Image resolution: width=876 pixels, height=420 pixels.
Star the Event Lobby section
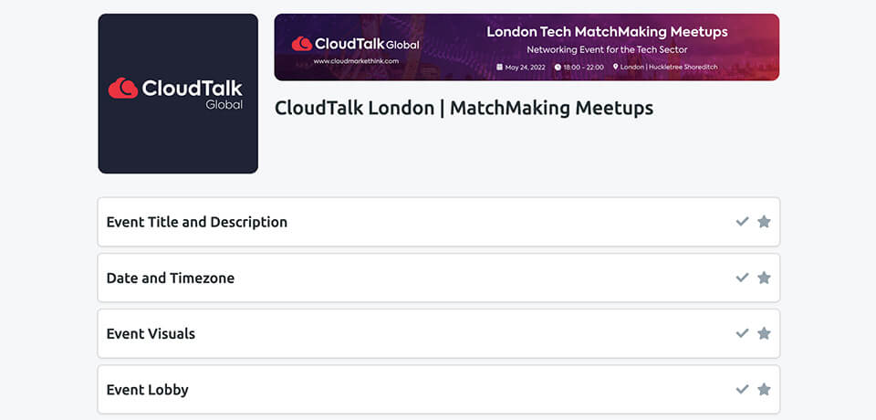click(x=764, y=389)
